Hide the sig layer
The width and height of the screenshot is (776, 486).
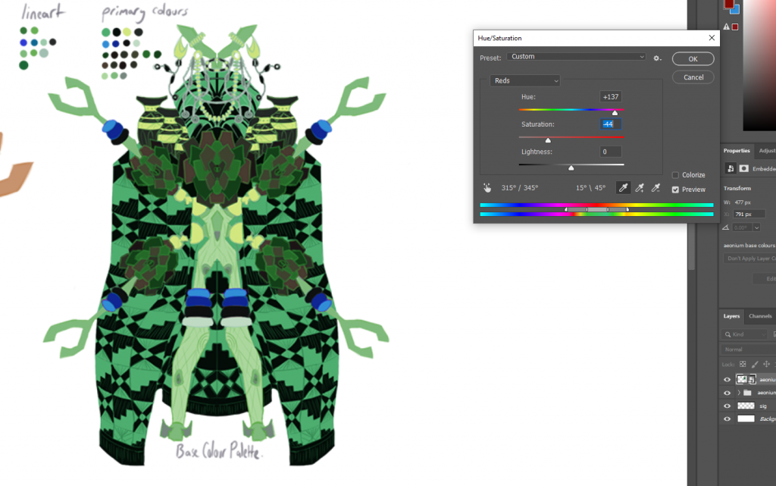(727, 406)
